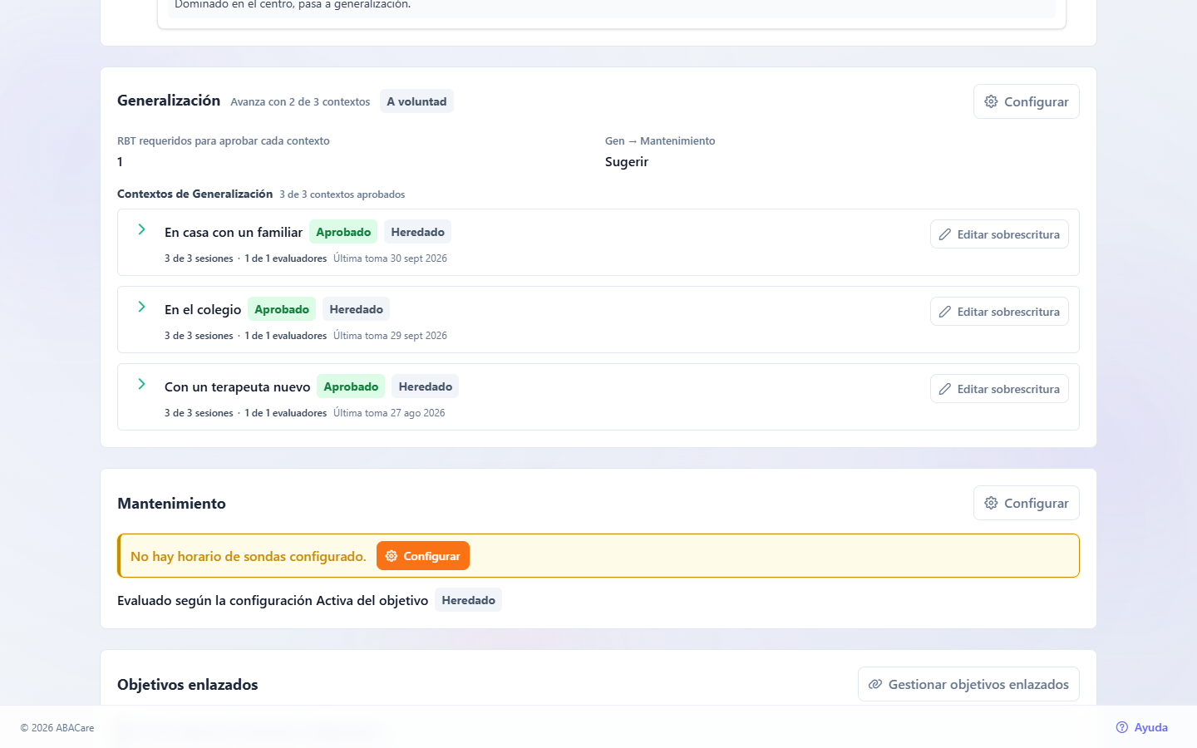Click the gear icon in Generalización's Configurar button
Viewport: 1197px width, 748px height.
click(991, 101)
